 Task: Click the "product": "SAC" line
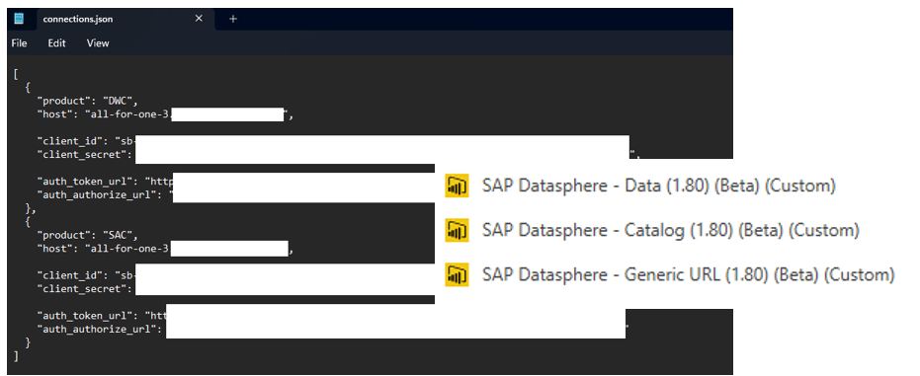click(x=87, y=235)
